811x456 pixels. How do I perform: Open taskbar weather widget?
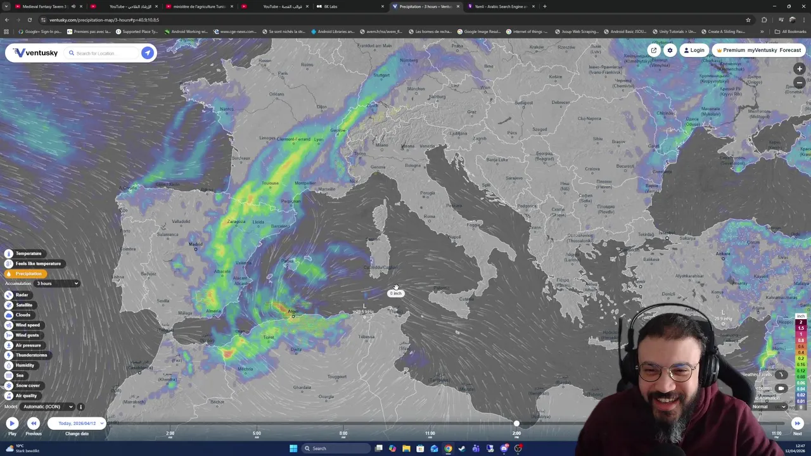pos(22,448)
